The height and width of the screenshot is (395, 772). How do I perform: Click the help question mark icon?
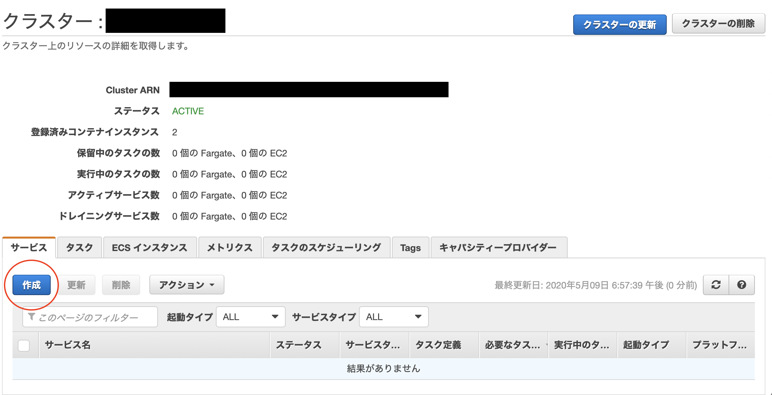click(741, 285)
